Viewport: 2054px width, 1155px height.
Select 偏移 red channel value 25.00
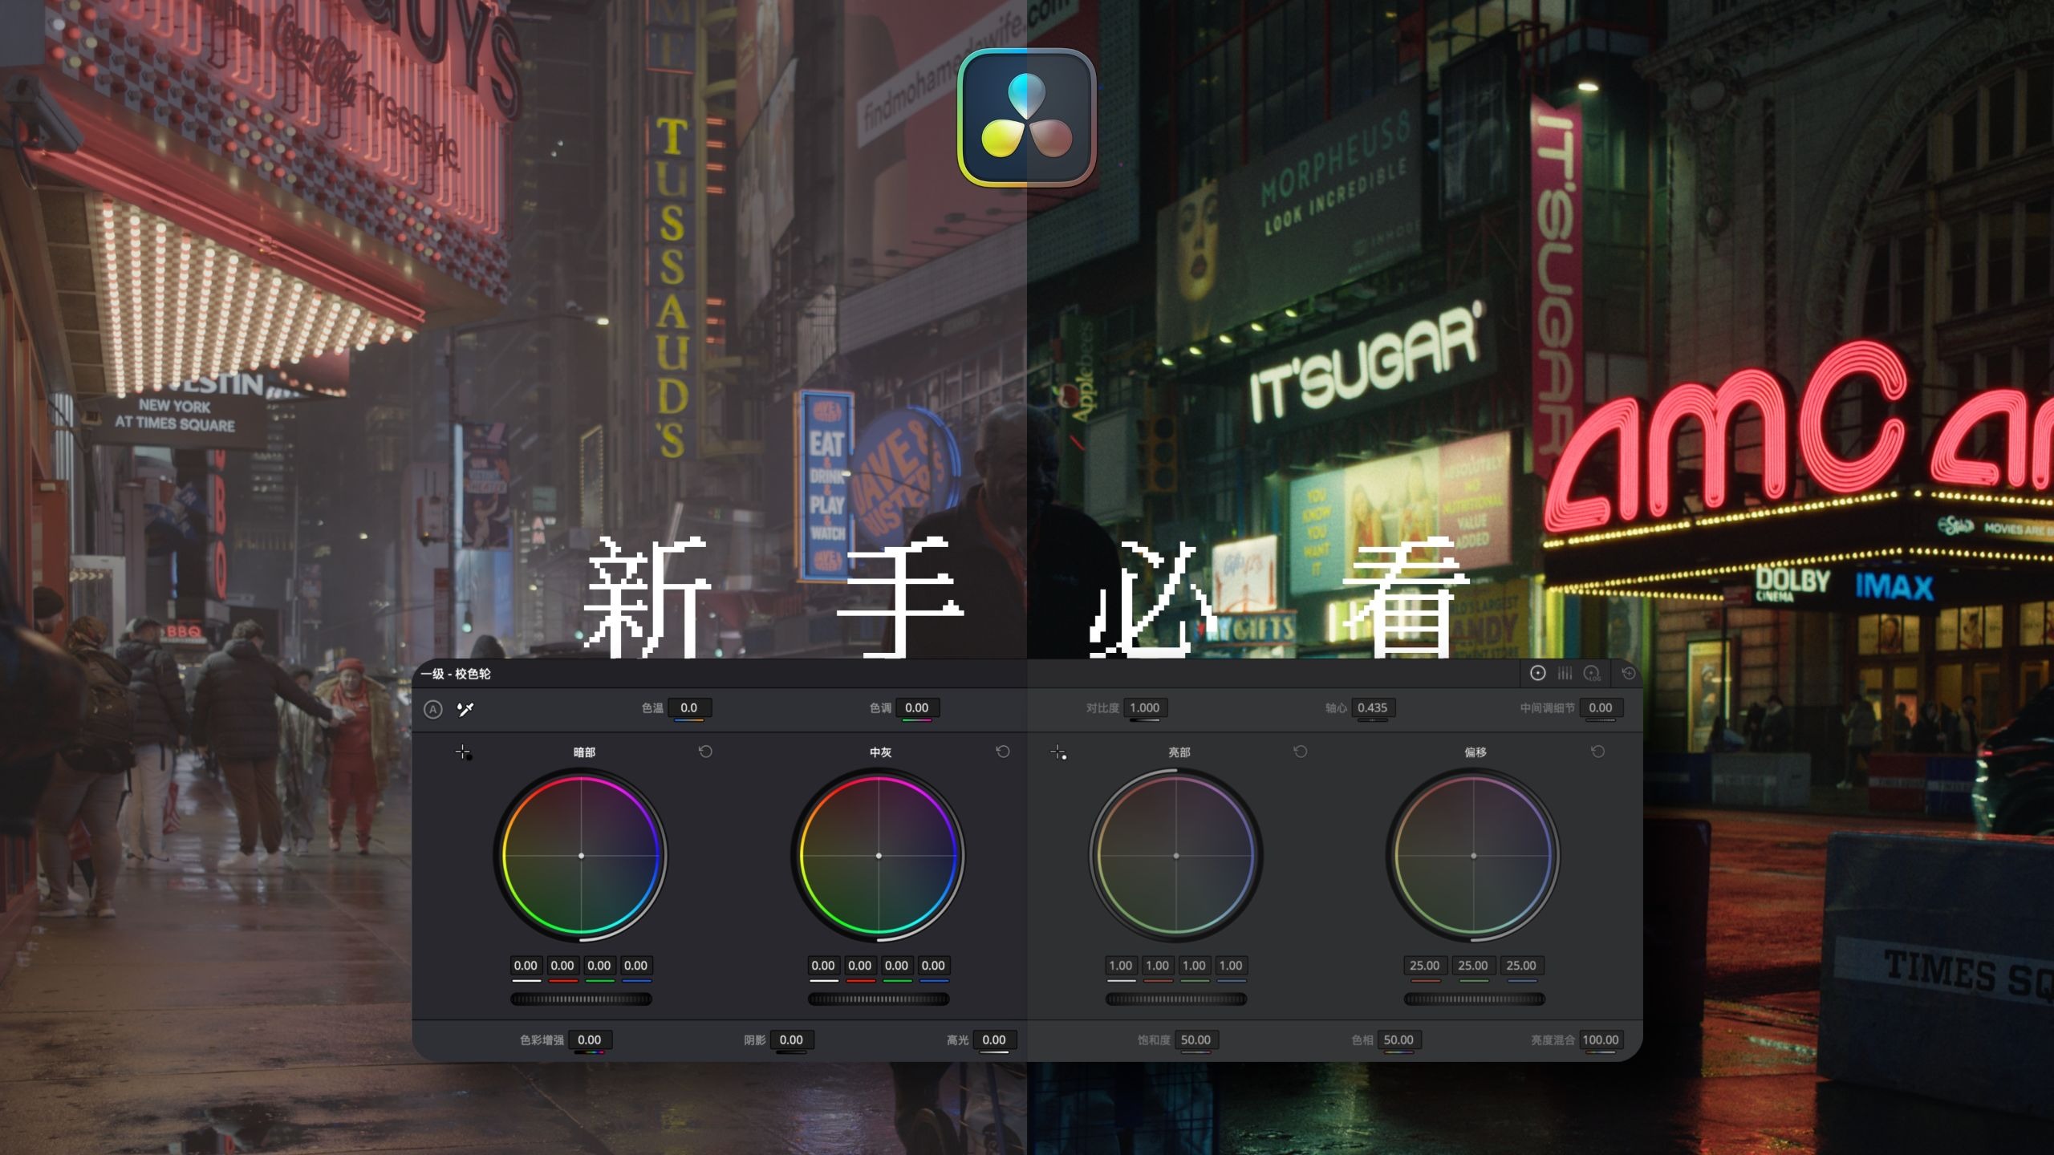[x=1425, y=966]
